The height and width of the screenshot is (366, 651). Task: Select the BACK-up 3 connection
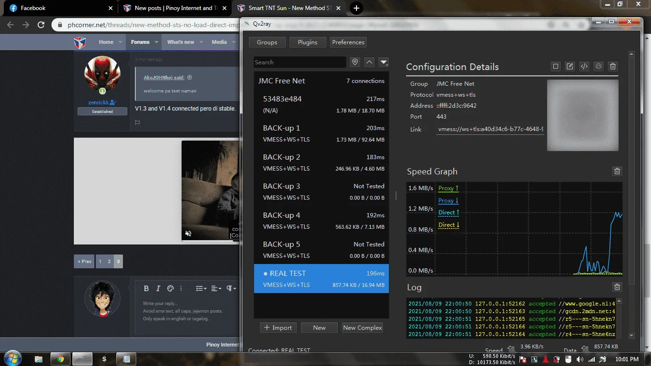(x=321, y=192)
